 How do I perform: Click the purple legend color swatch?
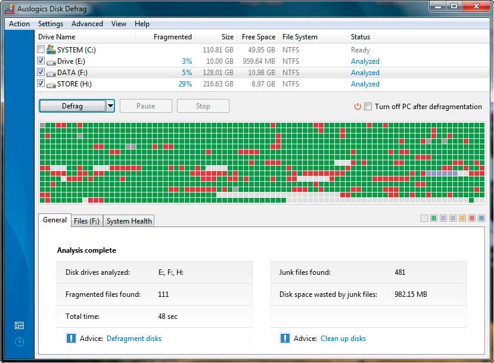point(443,218)
